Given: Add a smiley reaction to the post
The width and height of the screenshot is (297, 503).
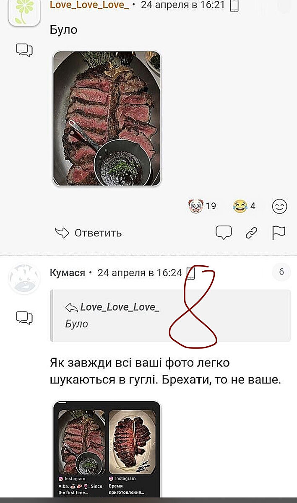Looking at the screenshot, I should [x=280, y=206].
